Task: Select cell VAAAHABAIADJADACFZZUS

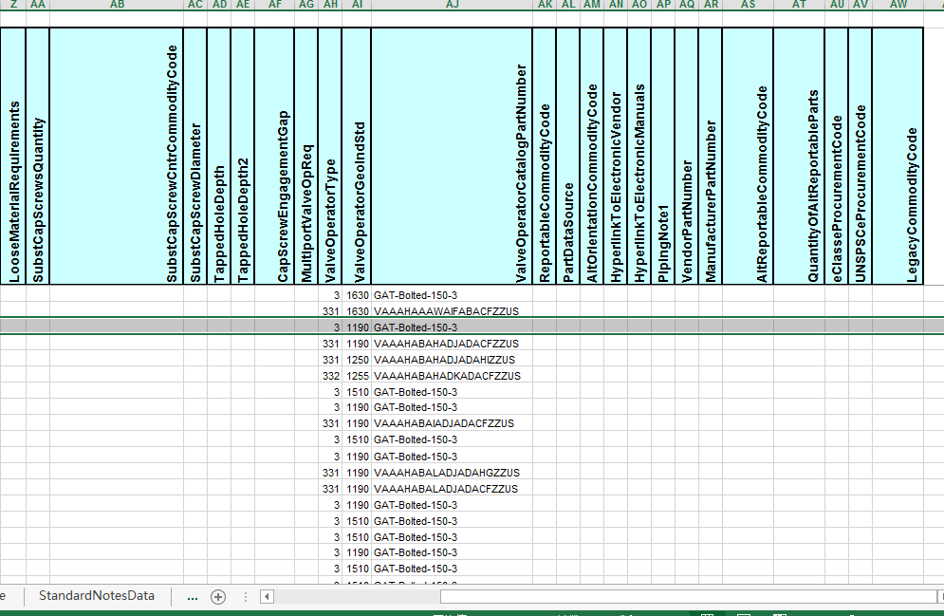Action: pos(453,423)
